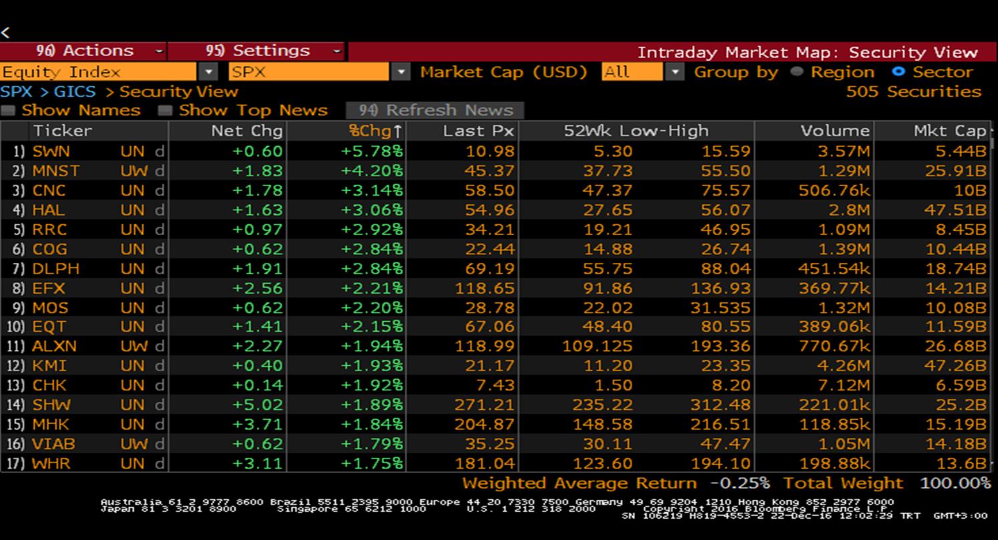Select the KMI ticker row
The image size is (998, 540).
point(495,366)
